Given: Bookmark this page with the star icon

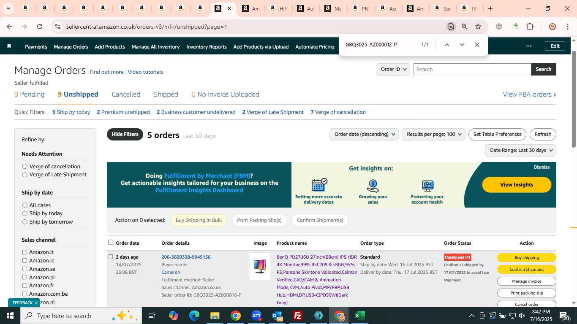Looking at the screenshot, I should [x=478, y=27].
